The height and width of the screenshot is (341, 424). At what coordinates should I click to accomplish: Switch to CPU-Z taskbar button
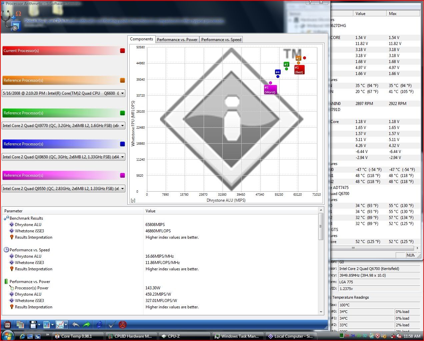185,336
